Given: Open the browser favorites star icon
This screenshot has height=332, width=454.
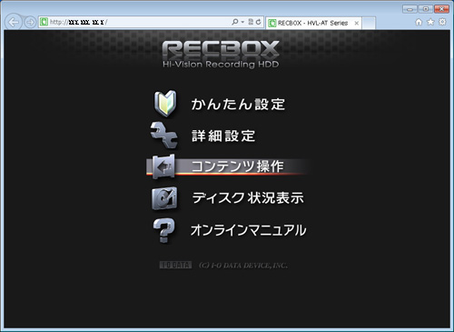Looking at the screenshot, I should click(430, 22).
